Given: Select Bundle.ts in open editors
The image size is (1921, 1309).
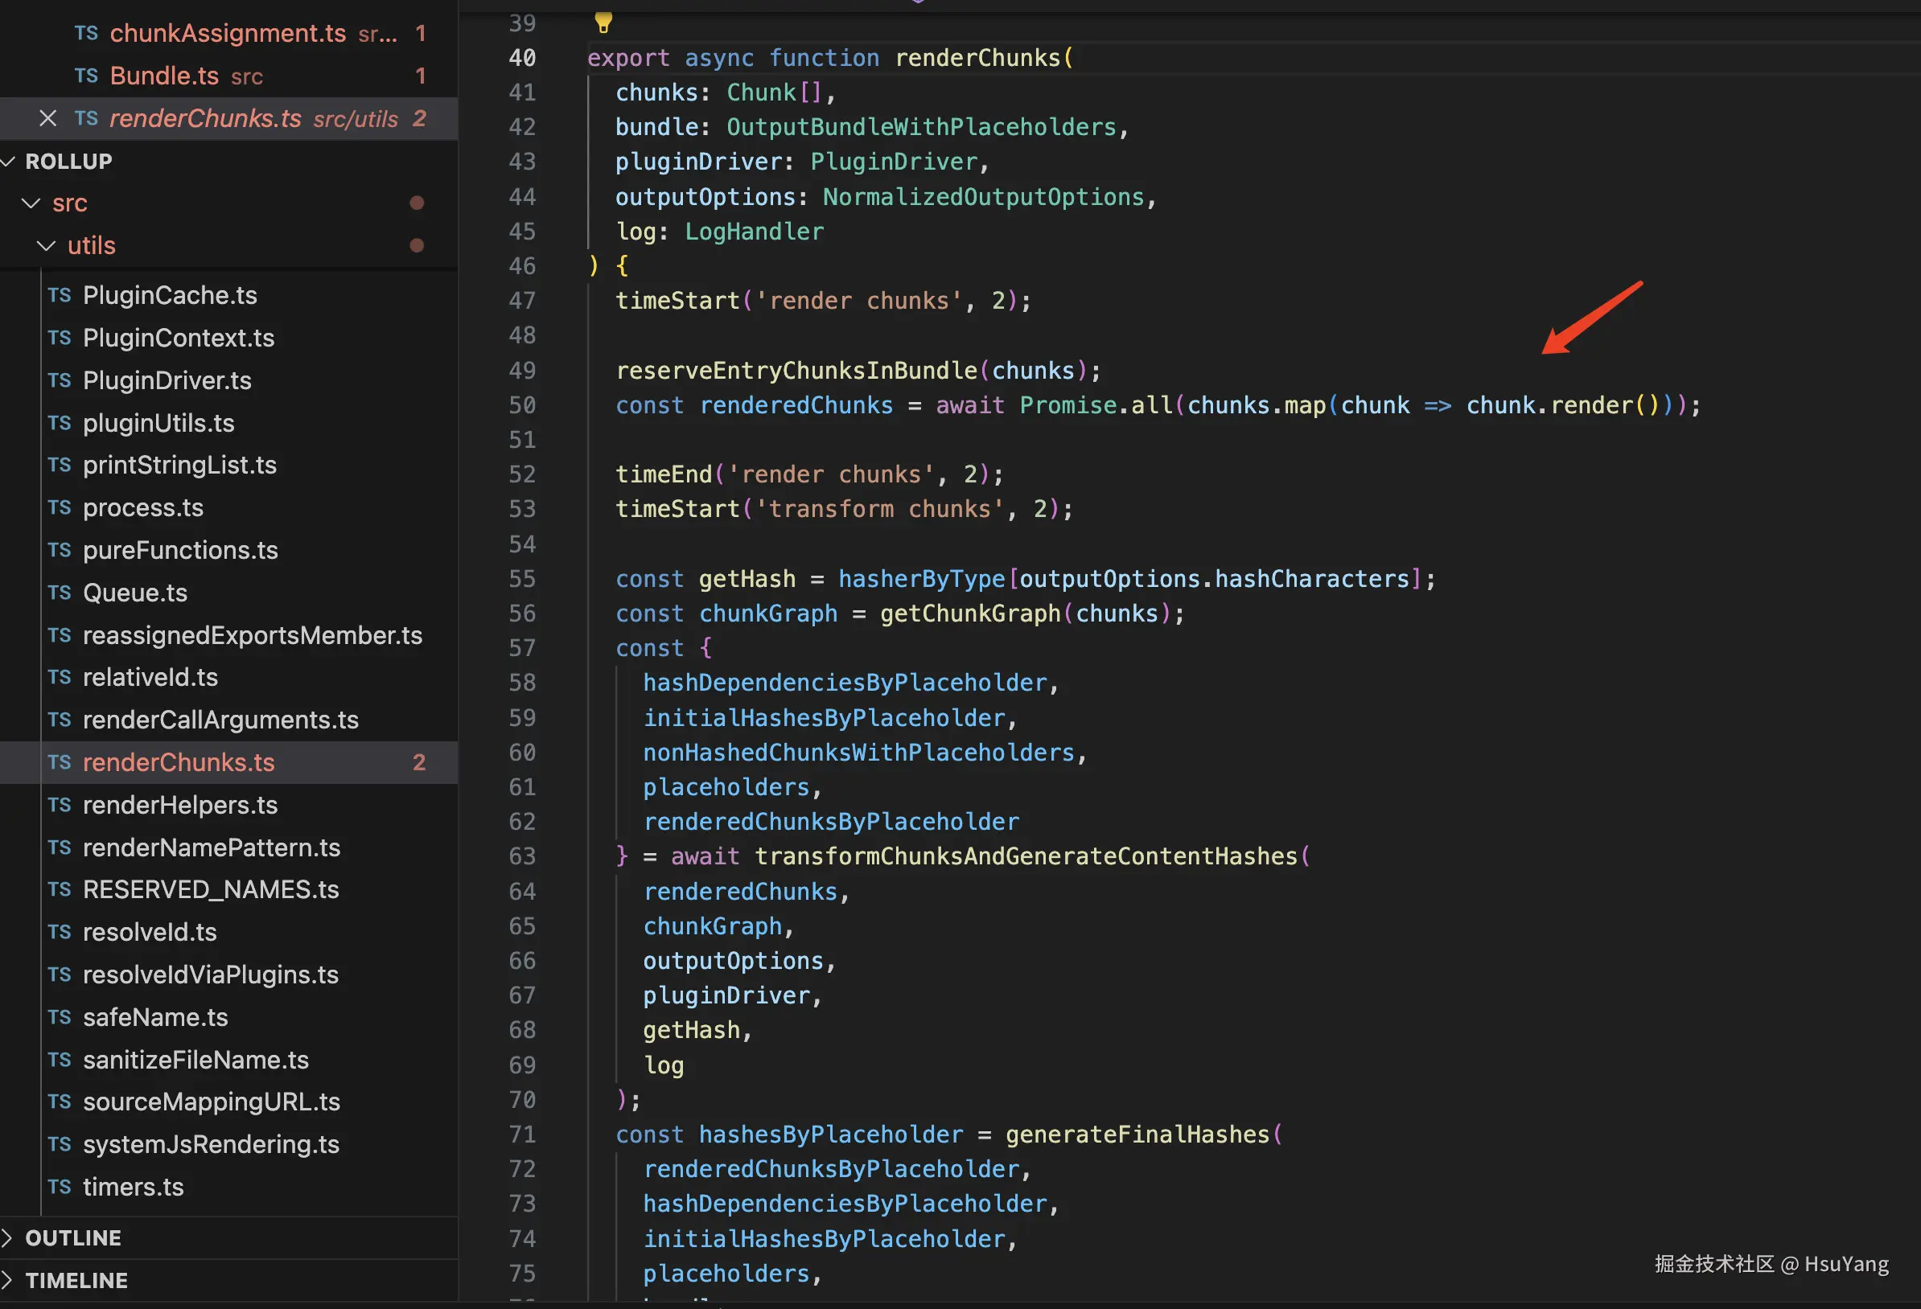Looking at the screenshot, I should [163, 76].
